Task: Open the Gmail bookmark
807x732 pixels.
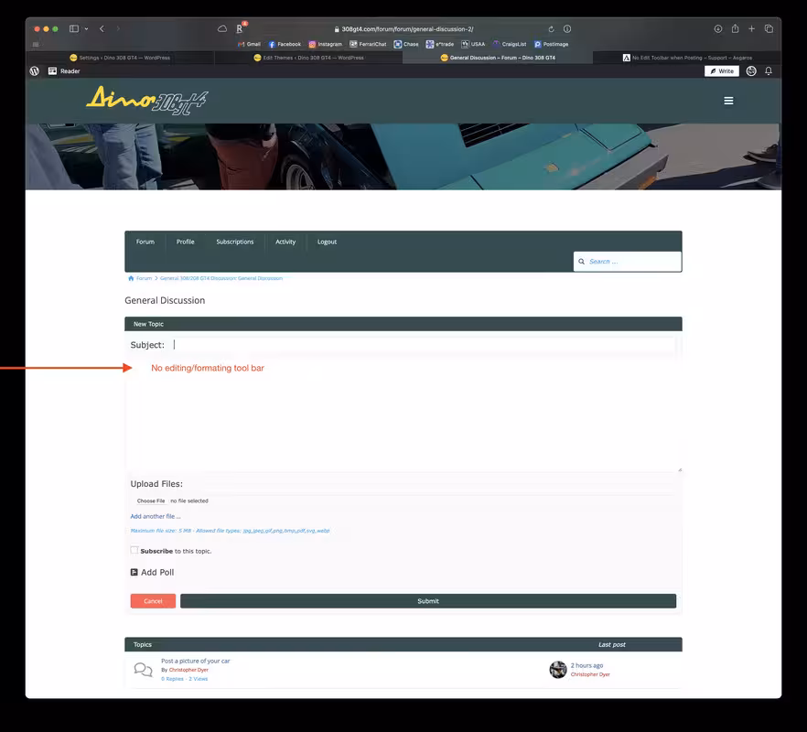Action: (249, 44)
